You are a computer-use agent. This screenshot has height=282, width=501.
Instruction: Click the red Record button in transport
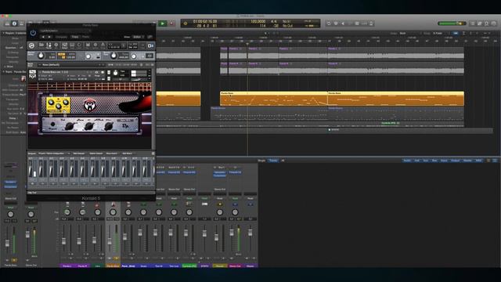point(171,23)
